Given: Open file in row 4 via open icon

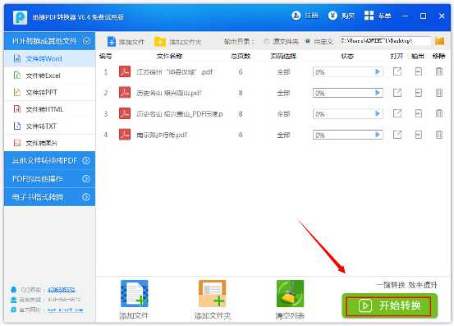Looking at the screenshot, I should coord(397,135).
